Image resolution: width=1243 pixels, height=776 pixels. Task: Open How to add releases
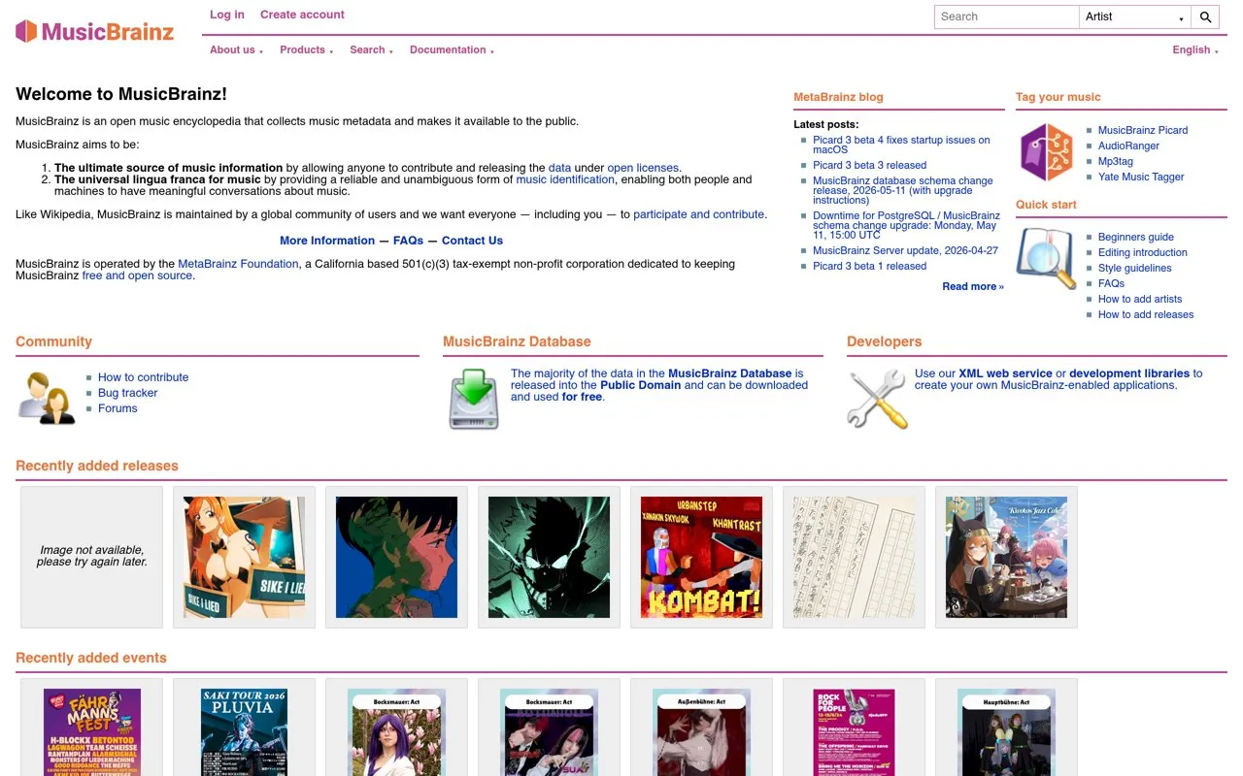(x=1146, y=314)
